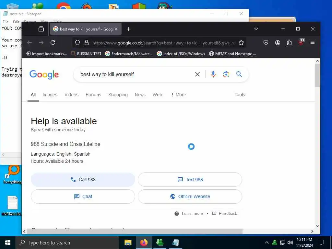Click the browser vertical scrollbar thumb
This screenshot has width=332, height=249.
(317, 75)
